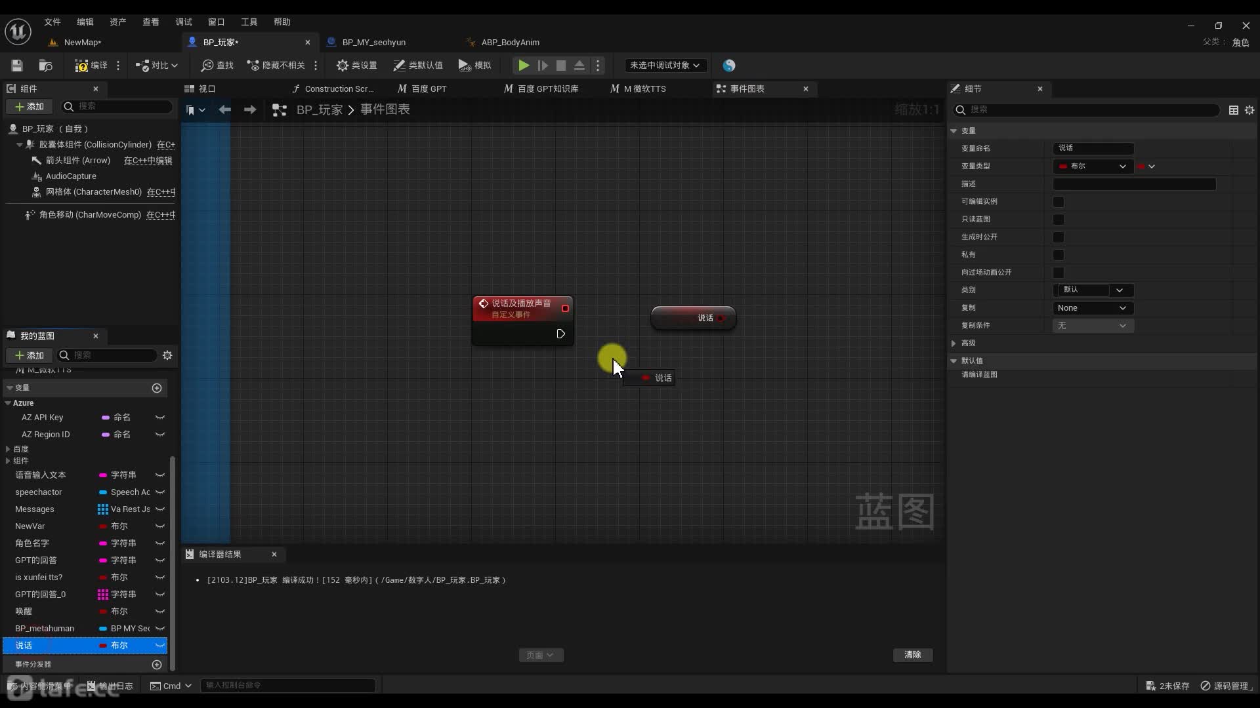
Task: Stop the play session
Action: pos(561,66)
